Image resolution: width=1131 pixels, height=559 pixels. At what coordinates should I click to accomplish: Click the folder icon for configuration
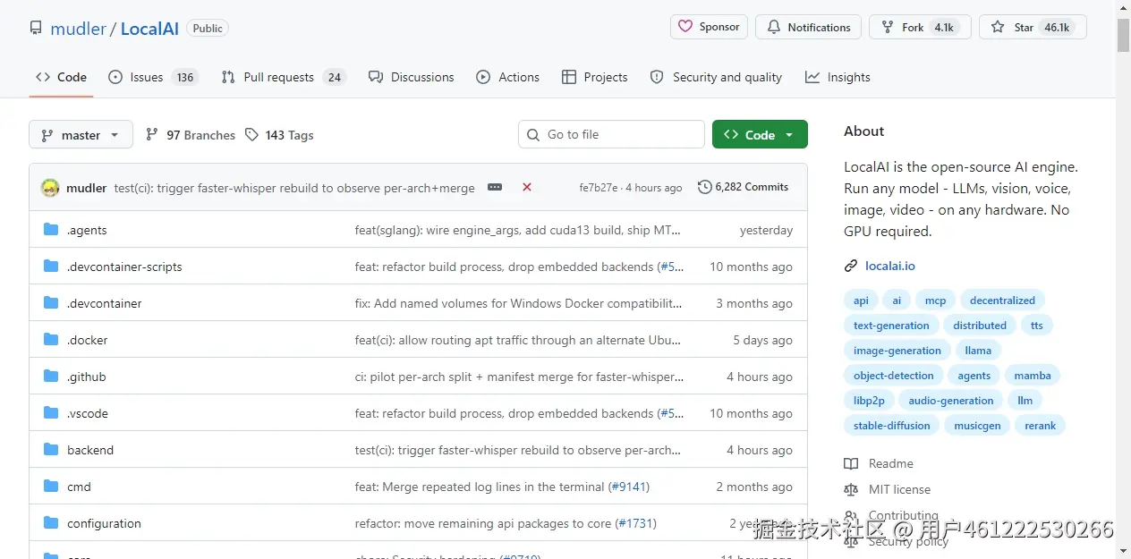point(51,523)
